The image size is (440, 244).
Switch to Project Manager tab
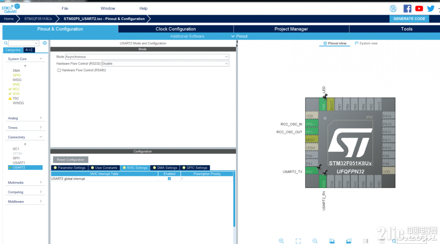pos(291,29)
